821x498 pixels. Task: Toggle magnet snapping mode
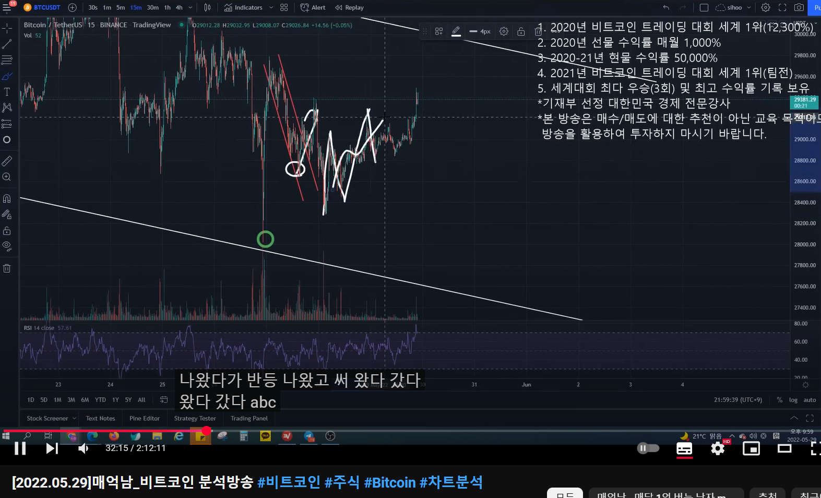(7, 198)
